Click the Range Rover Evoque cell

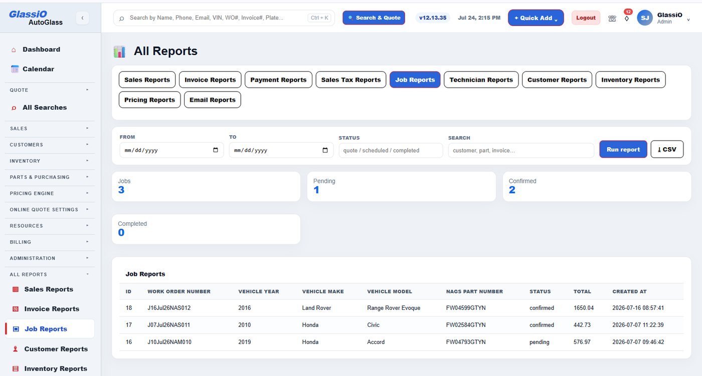(x=394, y=308)
